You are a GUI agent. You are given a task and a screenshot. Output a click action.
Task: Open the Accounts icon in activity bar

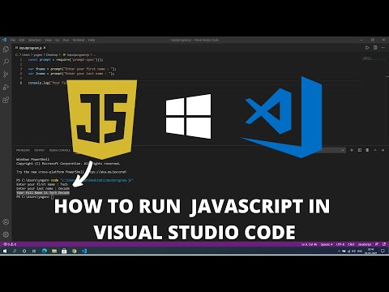coord(6,222)
